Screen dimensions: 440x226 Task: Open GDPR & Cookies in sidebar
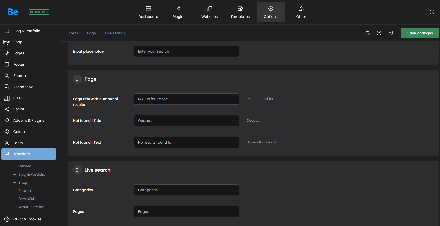tap(29, 219)
